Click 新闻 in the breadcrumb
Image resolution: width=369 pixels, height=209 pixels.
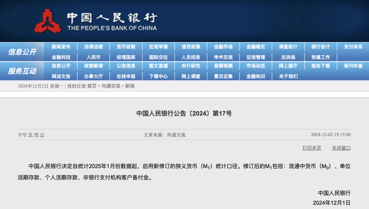(130, 86)
